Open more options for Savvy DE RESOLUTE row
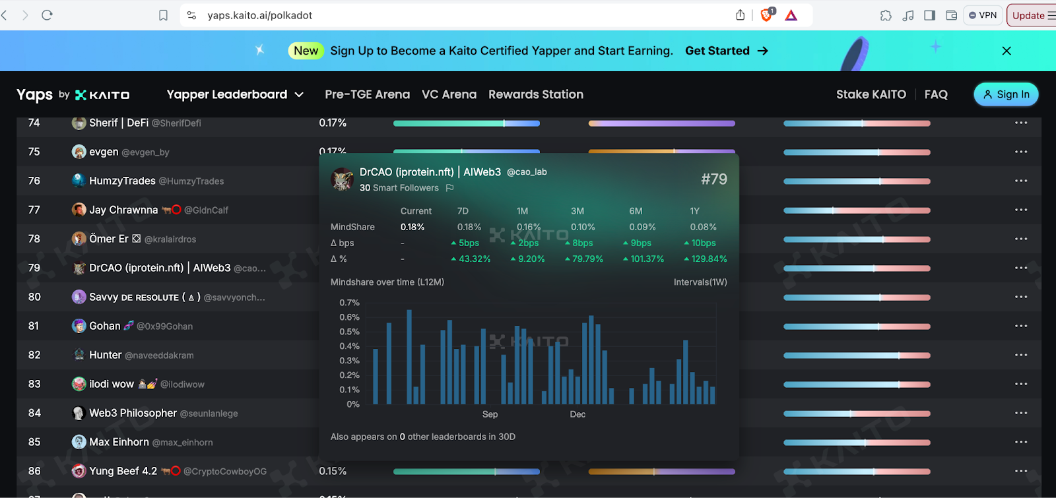The height and width of the screenshot is (498, 1056). point(1021,297)
